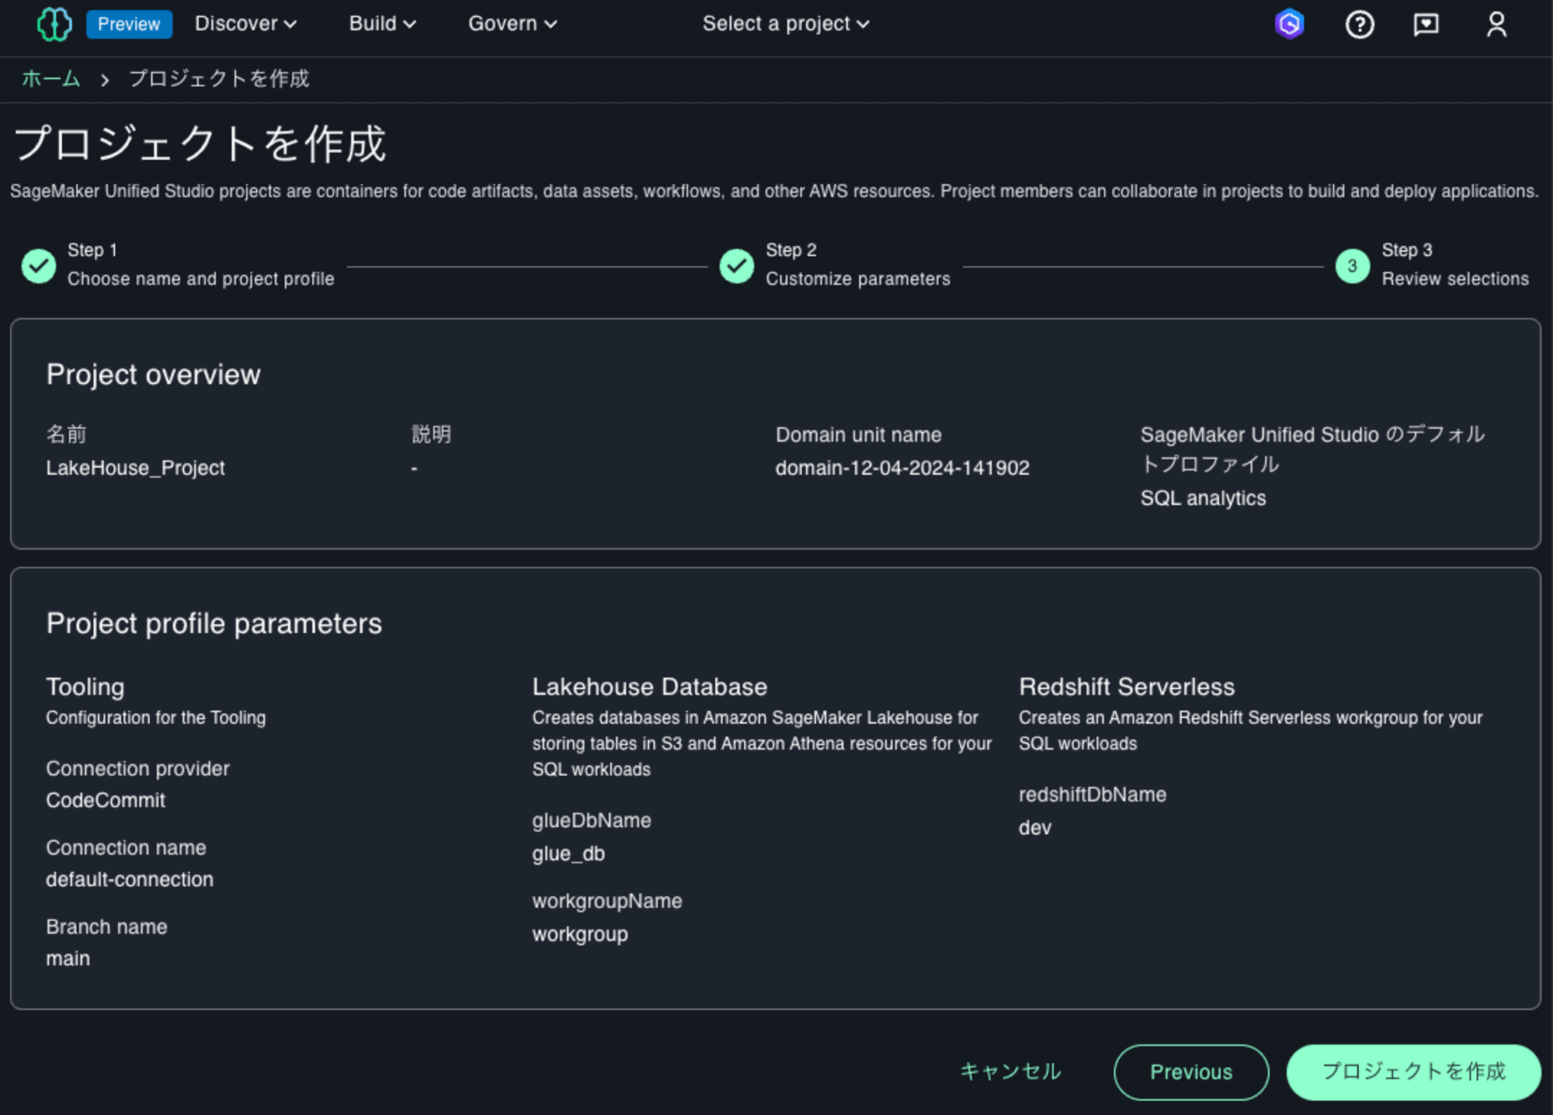Click the workgroup value

pyautogui.click(x=580, y=935)
